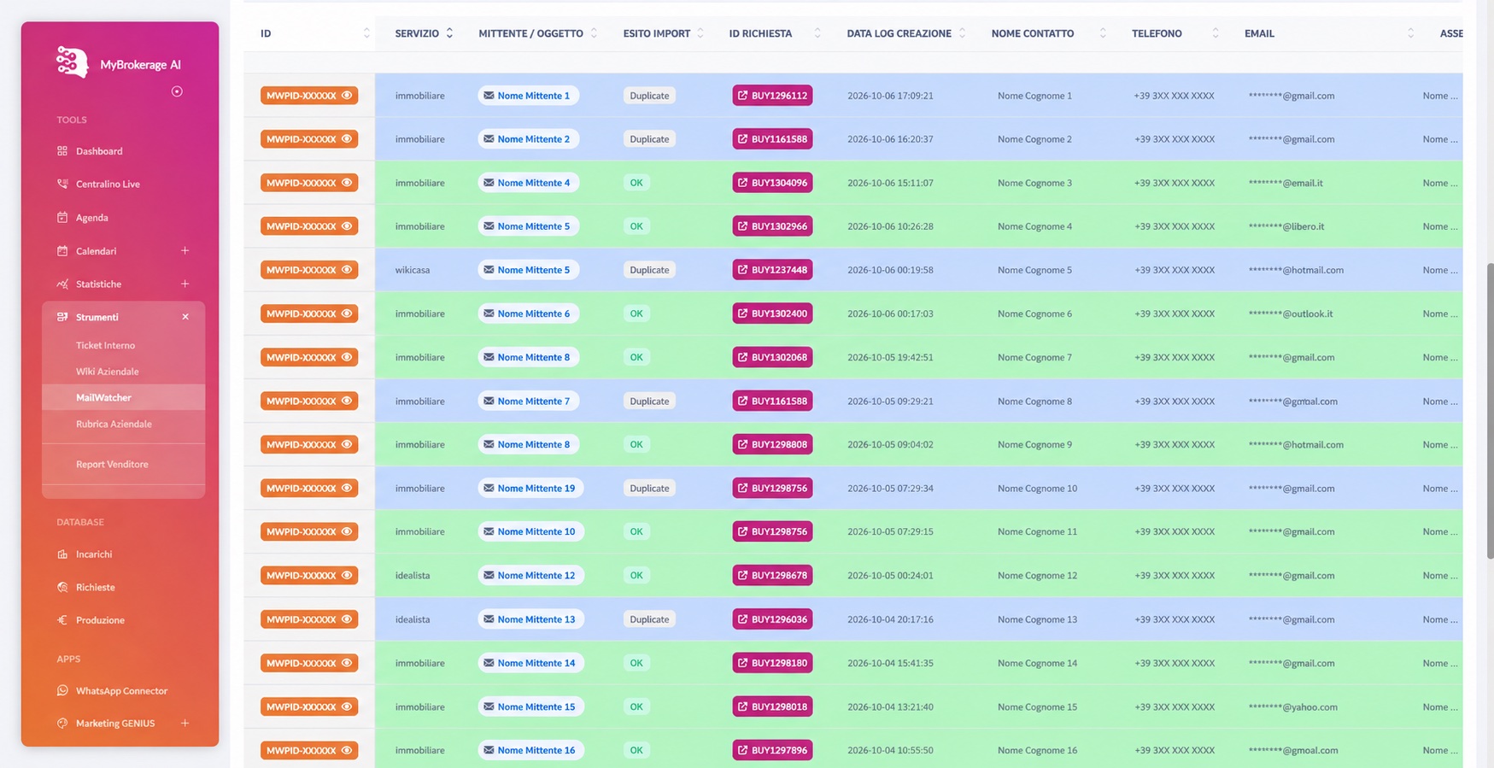Click the Centralino Live phone icon
This screenshot has width=1494, height=768.
pos(62,184)
